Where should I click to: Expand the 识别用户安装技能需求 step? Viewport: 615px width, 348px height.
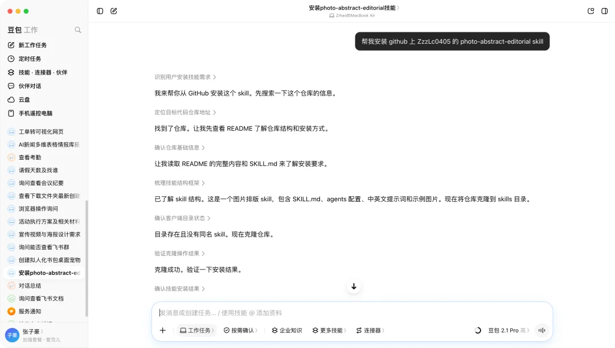185,77
